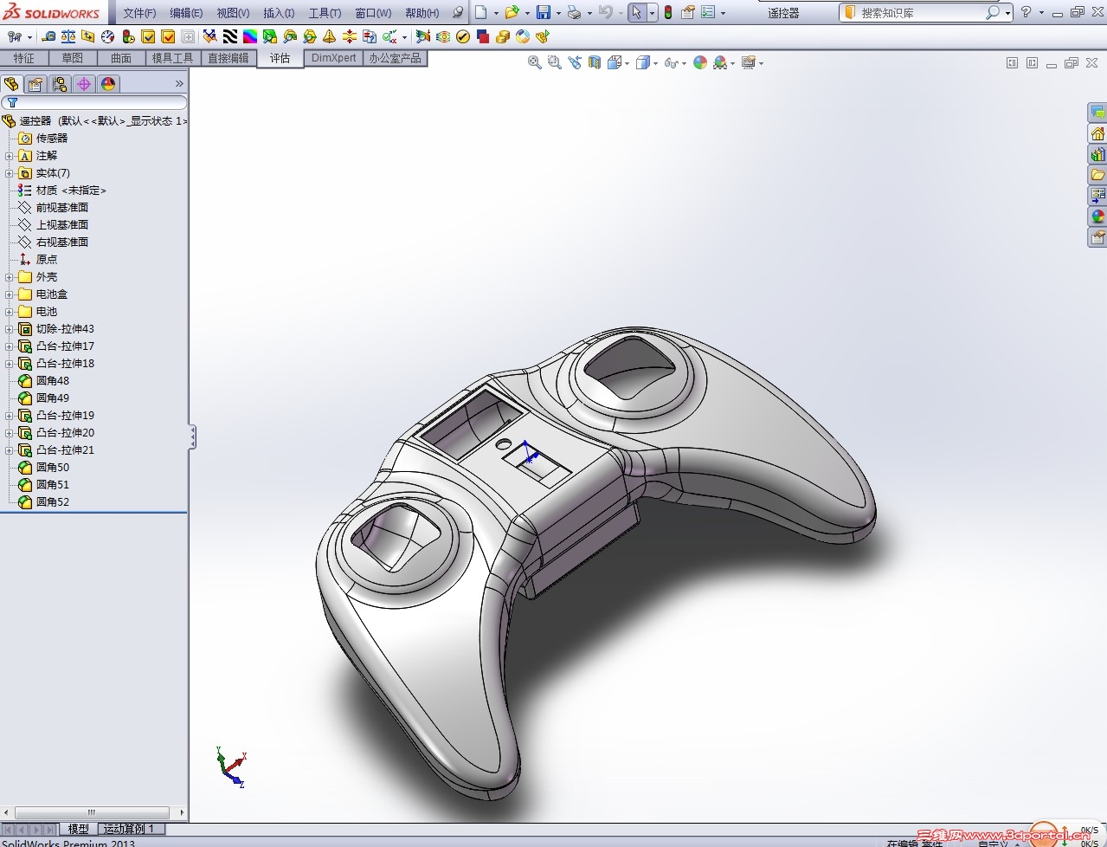Open the Hide/Show Items glasses dropdown

685,63
